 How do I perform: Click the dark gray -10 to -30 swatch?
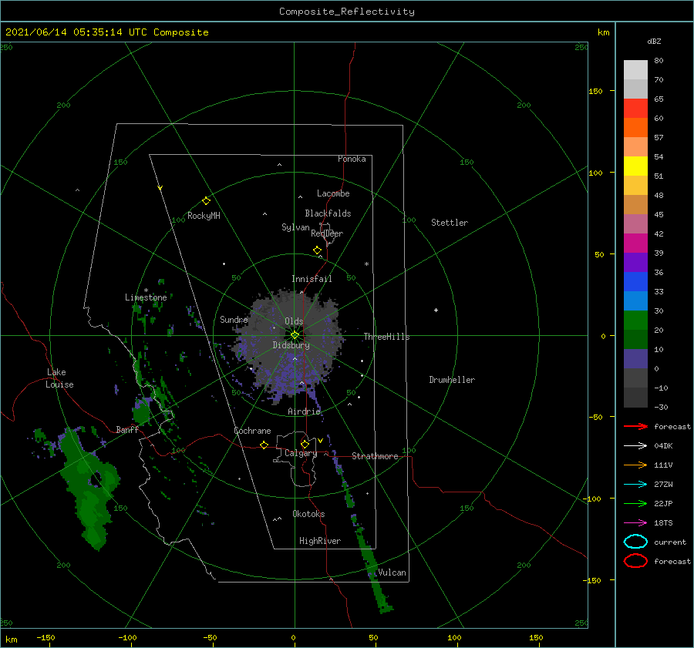pyautogui.click(x=635, y=398)
